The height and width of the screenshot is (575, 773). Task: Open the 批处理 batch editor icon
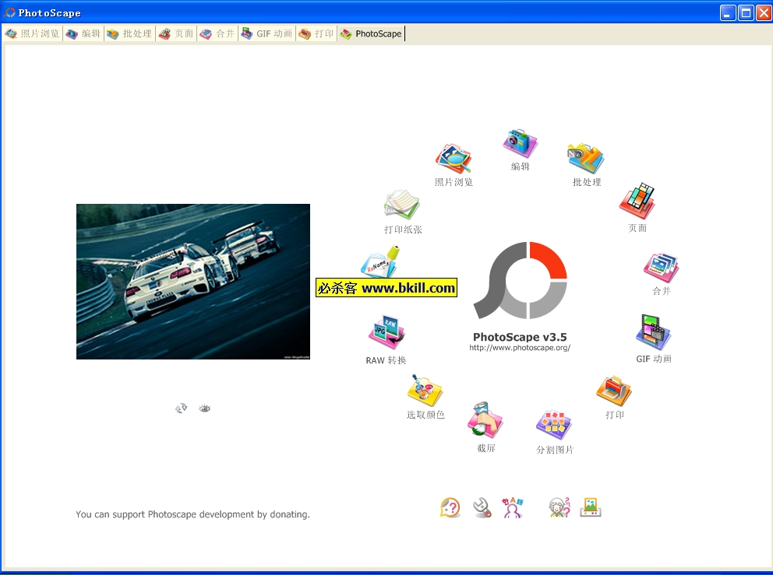(586, 158)
